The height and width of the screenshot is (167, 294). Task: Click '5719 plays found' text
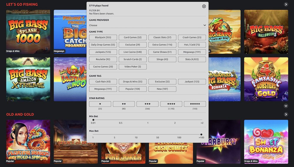pyautogui.click(x=98, y=6)
